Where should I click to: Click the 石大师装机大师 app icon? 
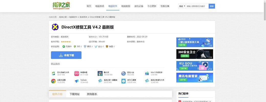(53, 73)
